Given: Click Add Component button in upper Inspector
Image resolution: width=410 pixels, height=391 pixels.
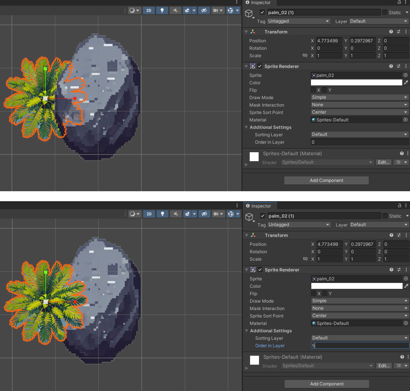Looking at the screenshot, I should [x=327, y=180].
